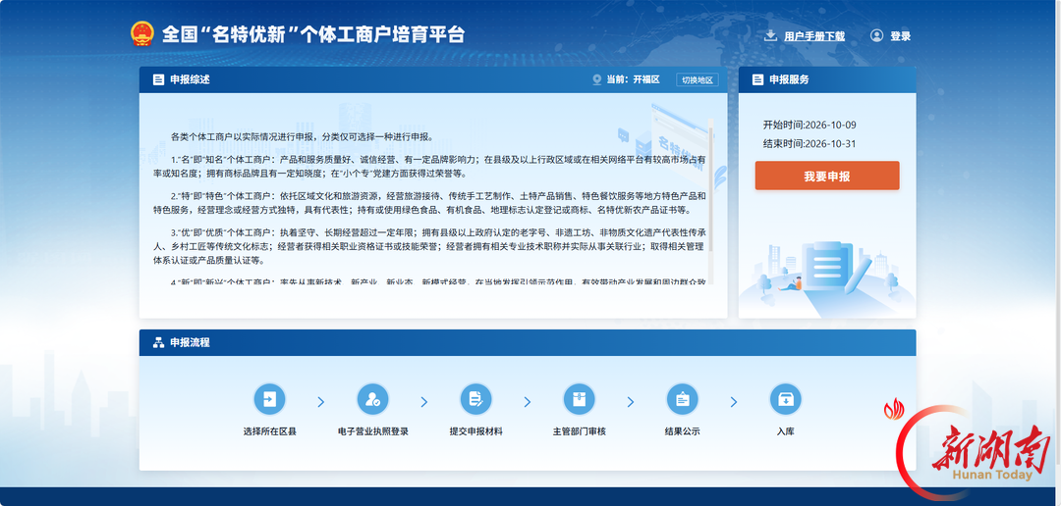Click the national emblem logo
The width and height of the screenshot is (1061, 506).
[142, 34]
